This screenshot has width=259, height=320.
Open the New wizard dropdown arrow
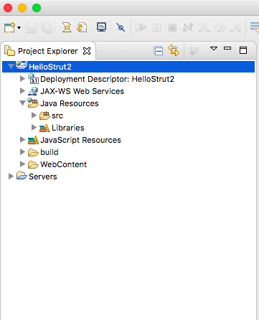tap(19, 28)
